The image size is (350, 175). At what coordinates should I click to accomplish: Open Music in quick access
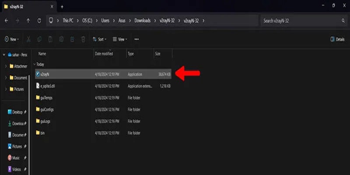point(14,158)
